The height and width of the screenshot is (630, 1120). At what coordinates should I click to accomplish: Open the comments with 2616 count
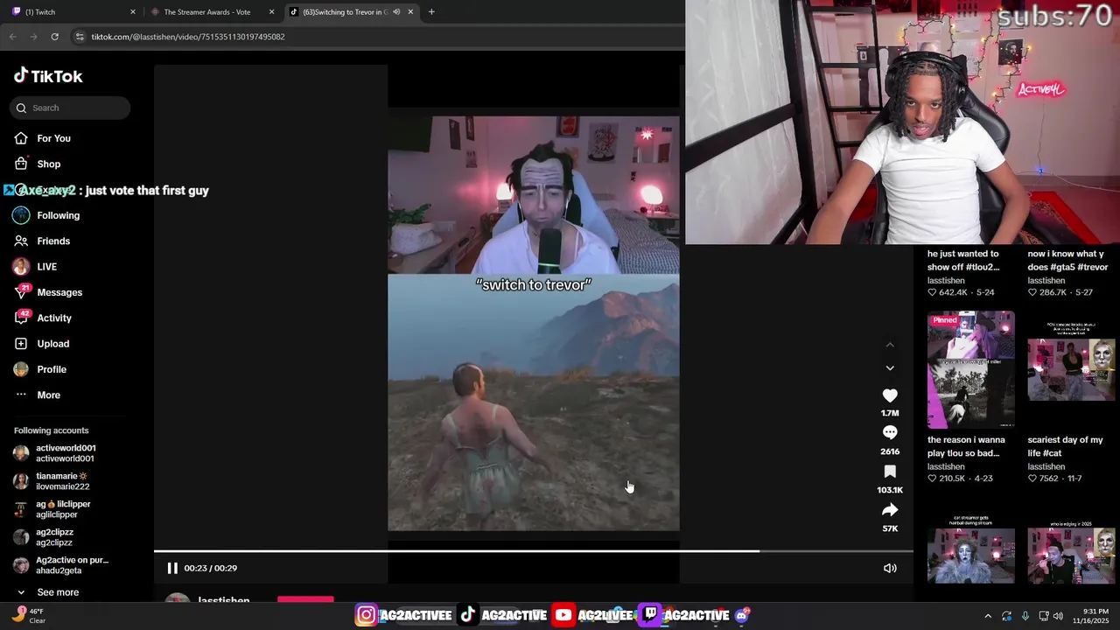890,433
